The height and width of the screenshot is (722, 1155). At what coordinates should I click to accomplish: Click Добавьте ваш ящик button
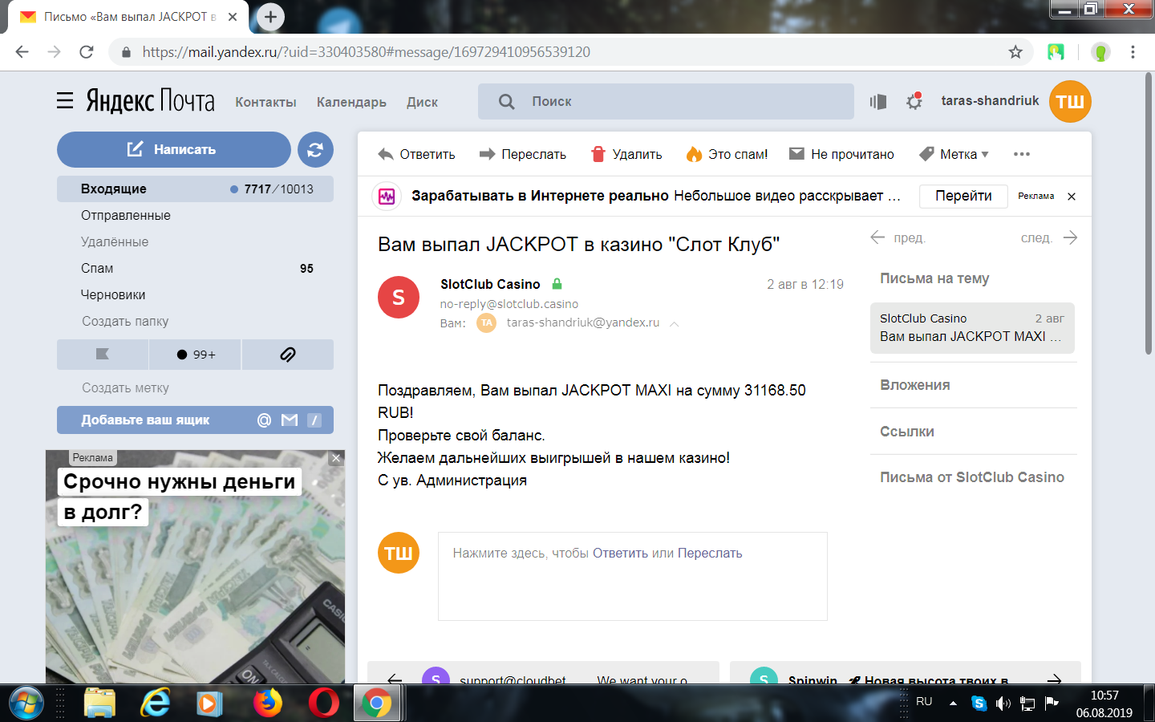195,420
